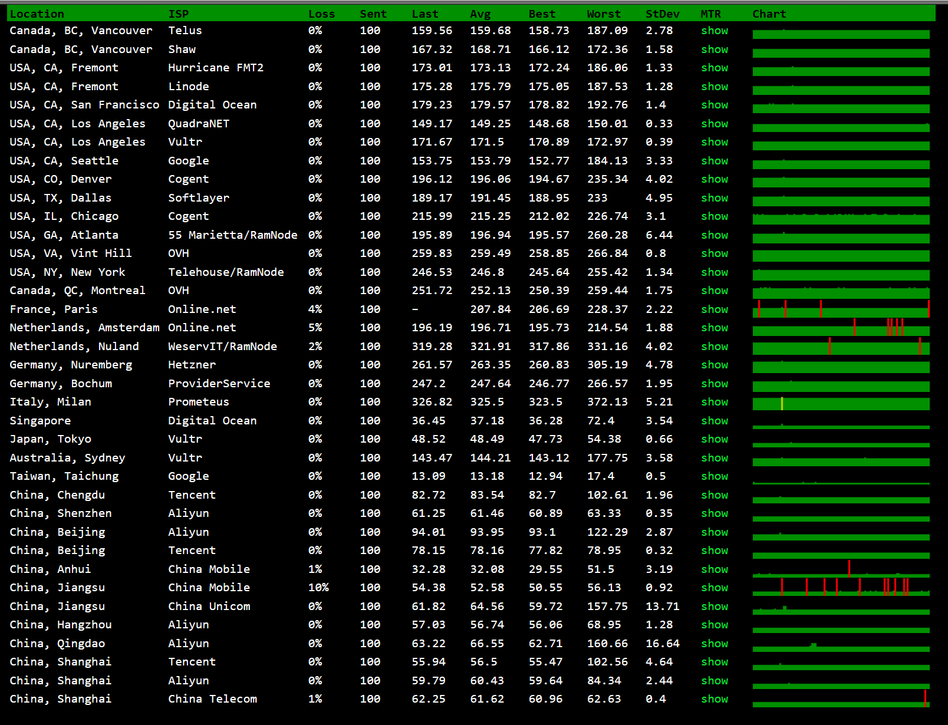Click 'show' for Shanghai China Telecom
Screen dimensions: 948x725
pyautogui.click(x=715, y=699)
